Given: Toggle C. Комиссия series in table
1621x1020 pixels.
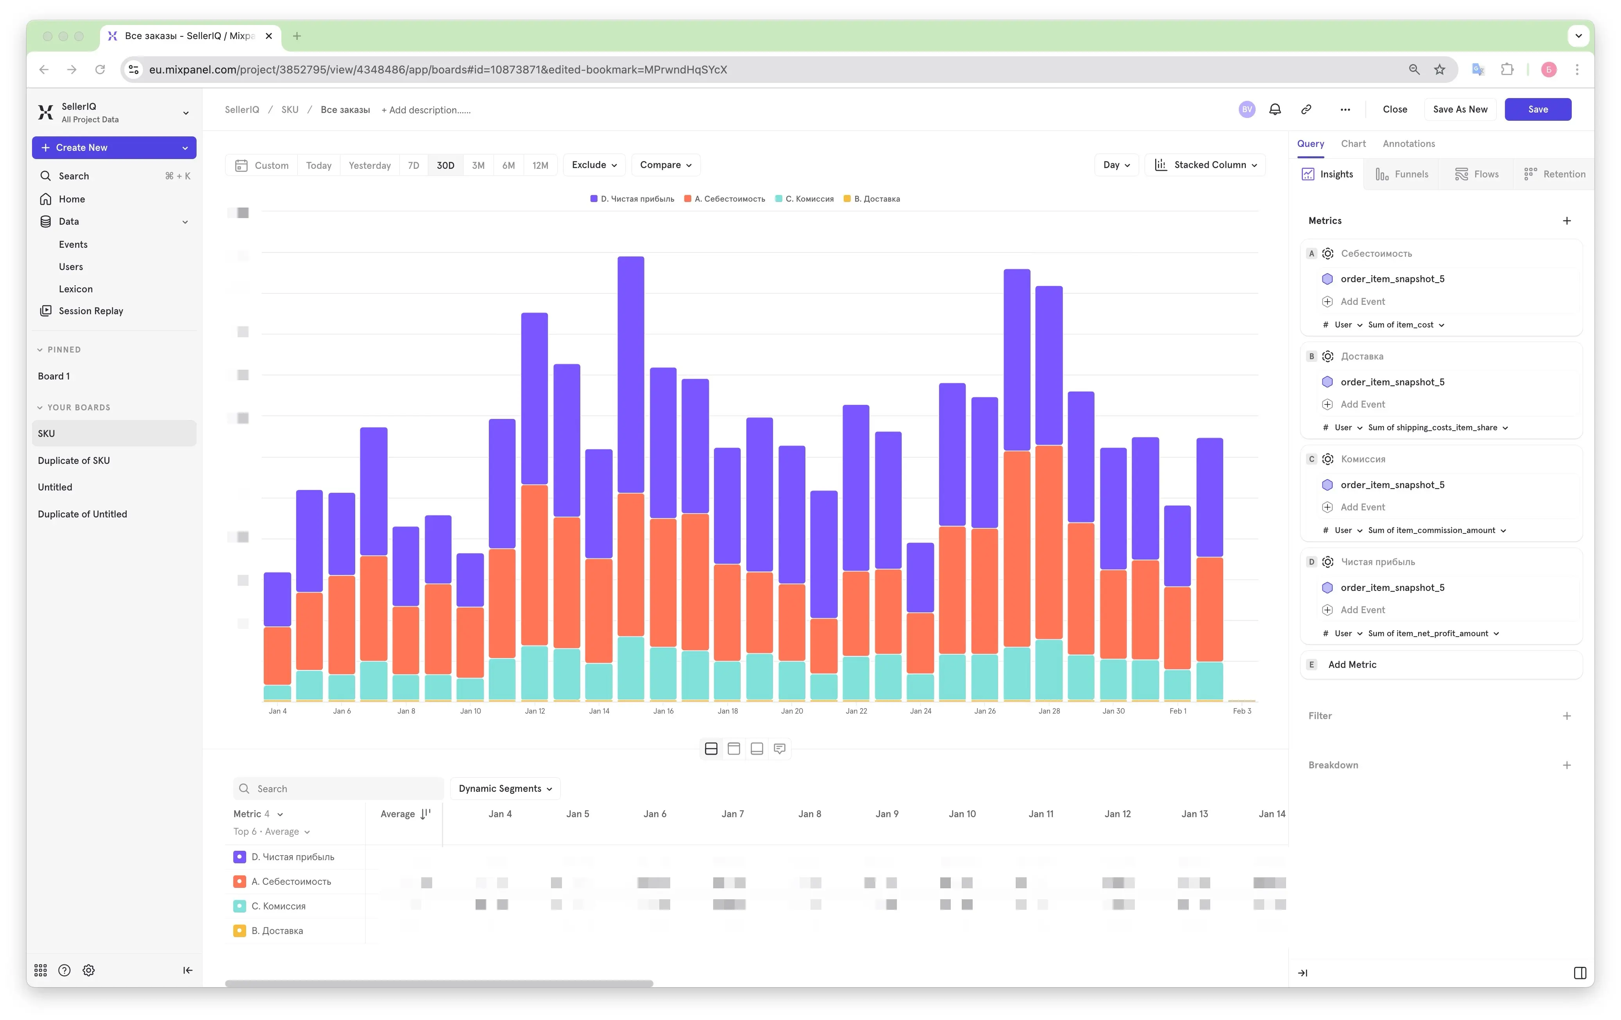Looking at the screenshot, I should click(x=239, y=906).
